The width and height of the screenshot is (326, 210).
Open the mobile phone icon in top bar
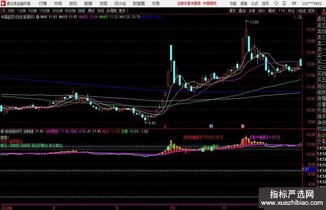coord(284,3)
